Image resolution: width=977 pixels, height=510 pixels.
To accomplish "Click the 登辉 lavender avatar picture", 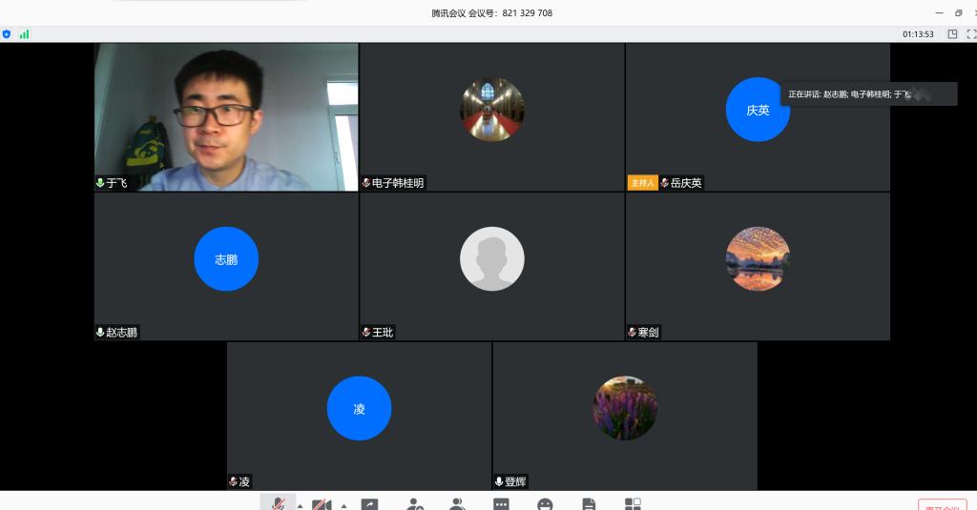I will (x=625, y=408).
